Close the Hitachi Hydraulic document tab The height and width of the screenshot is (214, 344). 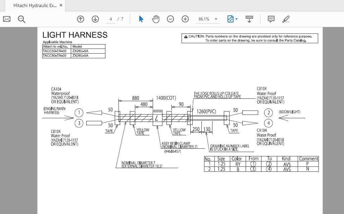[61, 5]
